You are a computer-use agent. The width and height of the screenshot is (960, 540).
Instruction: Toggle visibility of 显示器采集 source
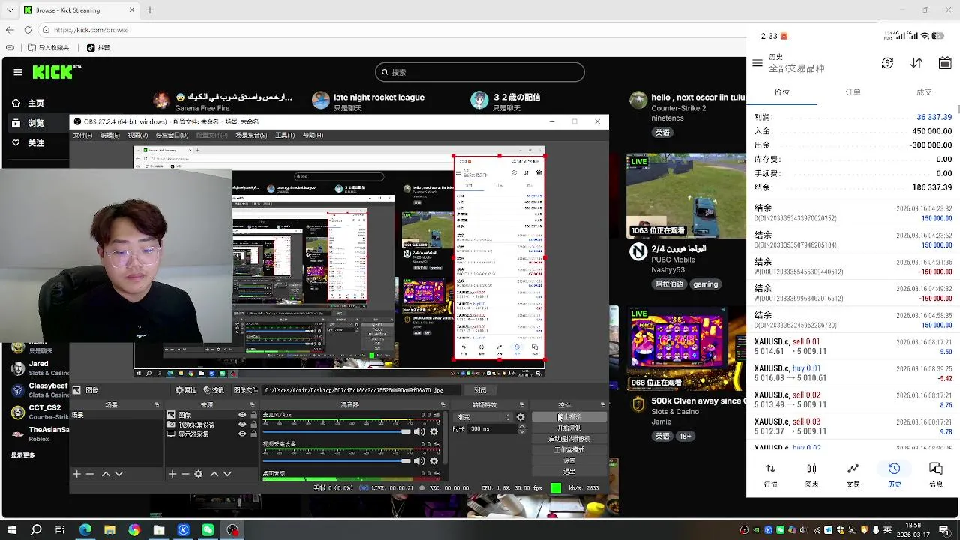pyautogui.click(x=242, y=434)
